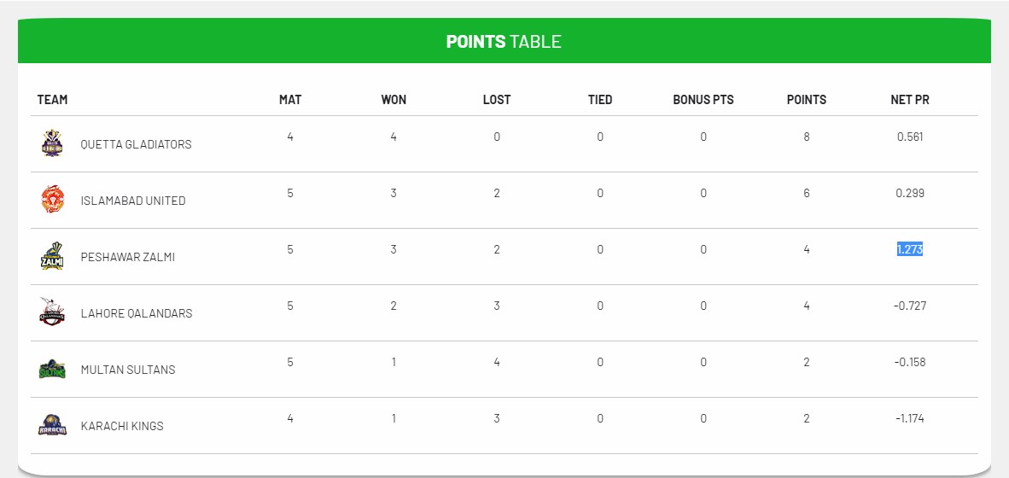Click the Multan Sultans team logo
The image size is (1009, 478).
tap(52, 369)
